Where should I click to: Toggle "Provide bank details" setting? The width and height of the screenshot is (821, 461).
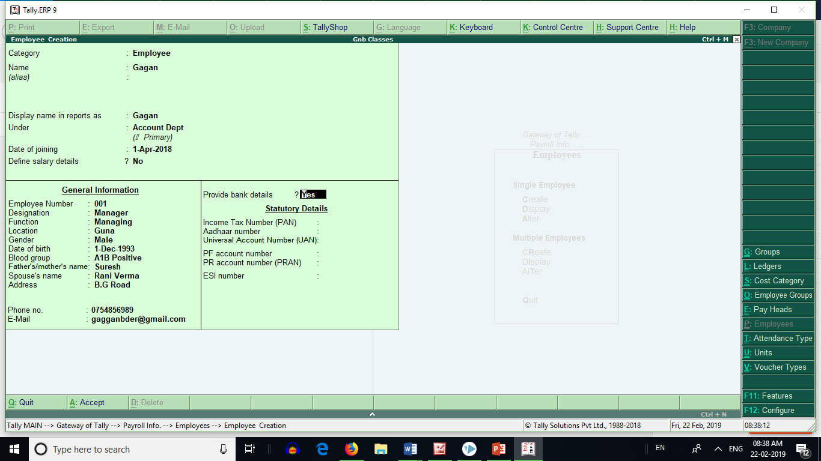[x=313, y=194]
